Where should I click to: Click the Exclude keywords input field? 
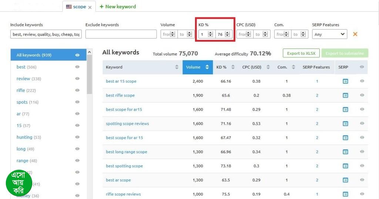[121, 34]
